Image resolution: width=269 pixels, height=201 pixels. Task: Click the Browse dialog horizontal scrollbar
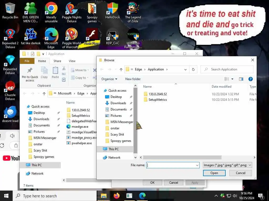(x=182, y=157)
